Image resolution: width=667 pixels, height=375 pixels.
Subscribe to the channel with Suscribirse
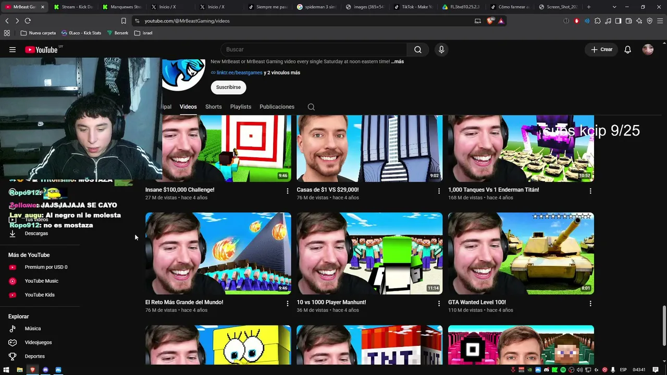pos(228,87)
